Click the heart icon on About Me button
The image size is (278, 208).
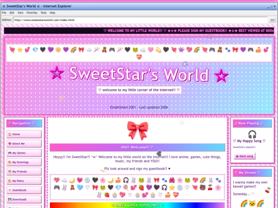(10, 144)
